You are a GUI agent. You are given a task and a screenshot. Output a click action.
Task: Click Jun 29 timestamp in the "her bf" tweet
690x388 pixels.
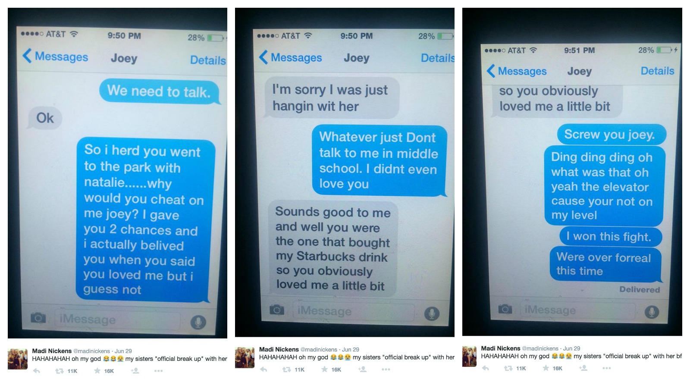[x=572, y=348]
